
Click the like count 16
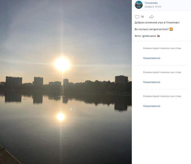[142, 17]
